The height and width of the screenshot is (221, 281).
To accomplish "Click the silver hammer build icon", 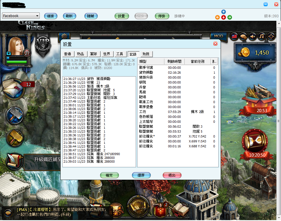I will pos(15,115).
